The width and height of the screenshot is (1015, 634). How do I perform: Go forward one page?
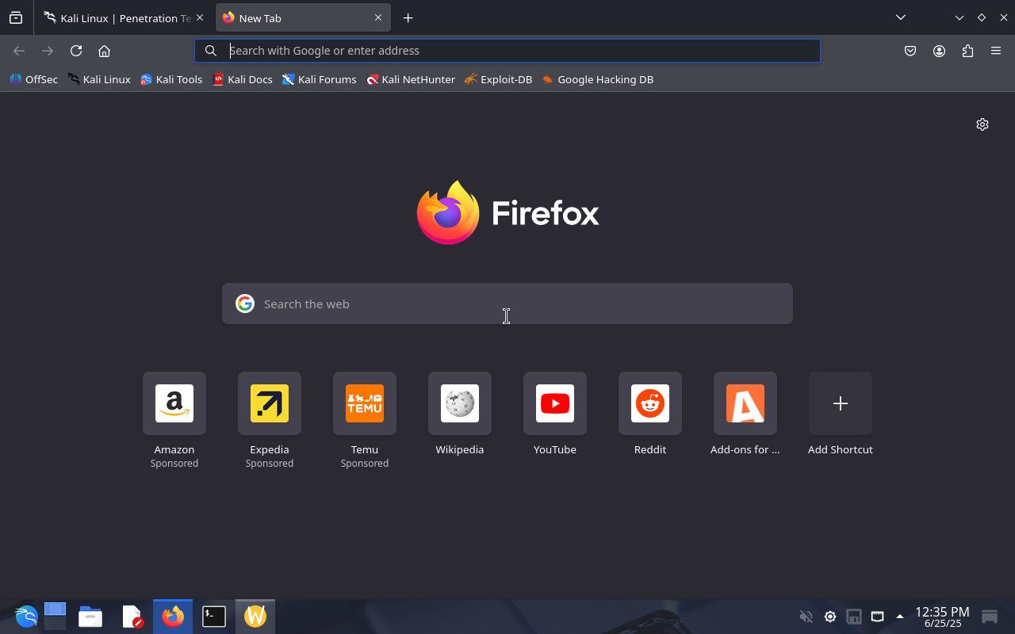tap(48, 51)
